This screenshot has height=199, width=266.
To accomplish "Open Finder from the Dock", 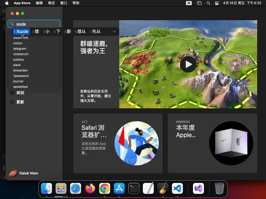I will pos(46,188).
